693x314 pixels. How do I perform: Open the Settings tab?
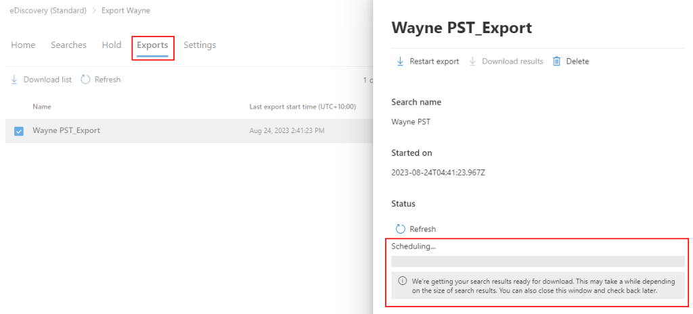[200, 45]
